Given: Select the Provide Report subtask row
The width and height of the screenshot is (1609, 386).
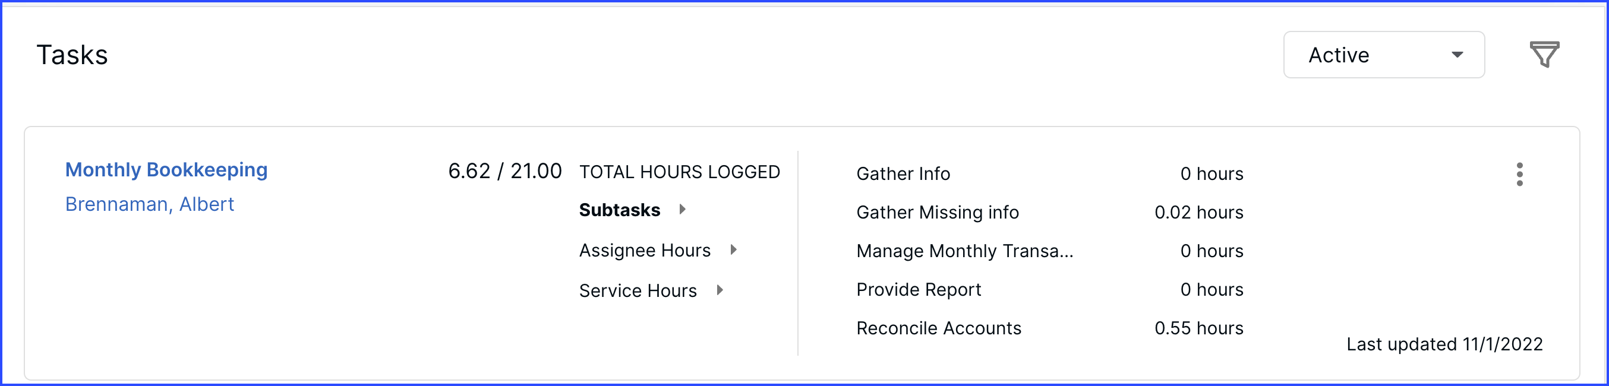Looking at the screenshot, I should (x=918, y=290).
